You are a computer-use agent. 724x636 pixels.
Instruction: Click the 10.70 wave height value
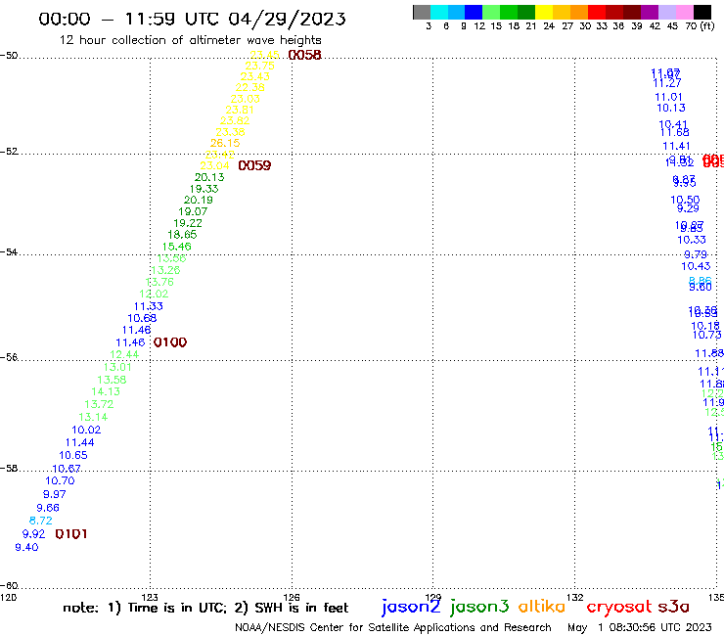60,480
